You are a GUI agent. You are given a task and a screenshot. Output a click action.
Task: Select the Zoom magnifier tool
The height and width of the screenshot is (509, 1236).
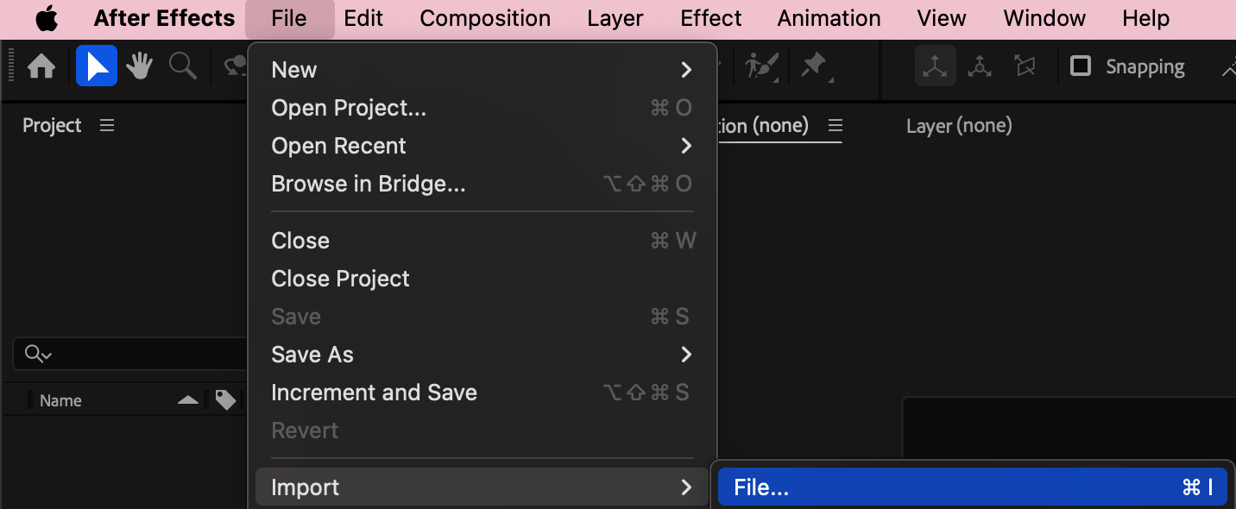182,66
